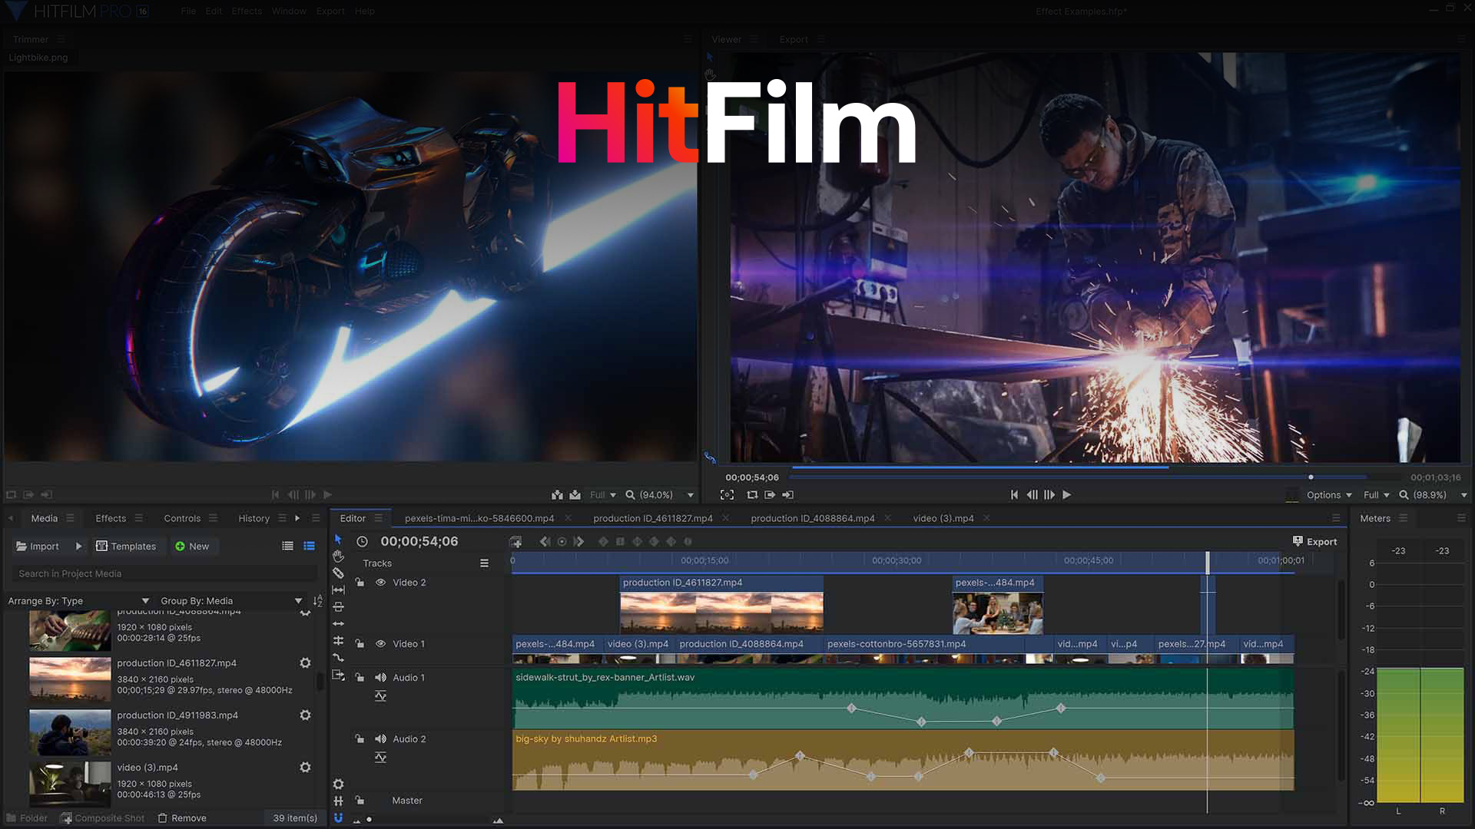The width and height of the screenshot is (1475, 829).
Task: Expand Group By: Media dropdown
Action: click(231, 601)
